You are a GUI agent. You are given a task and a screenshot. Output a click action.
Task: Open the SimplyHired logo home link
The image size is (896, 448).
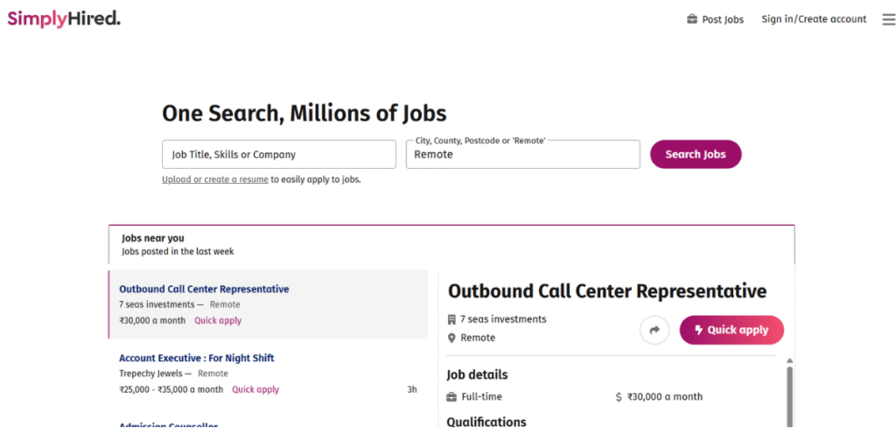click(64, 19)
